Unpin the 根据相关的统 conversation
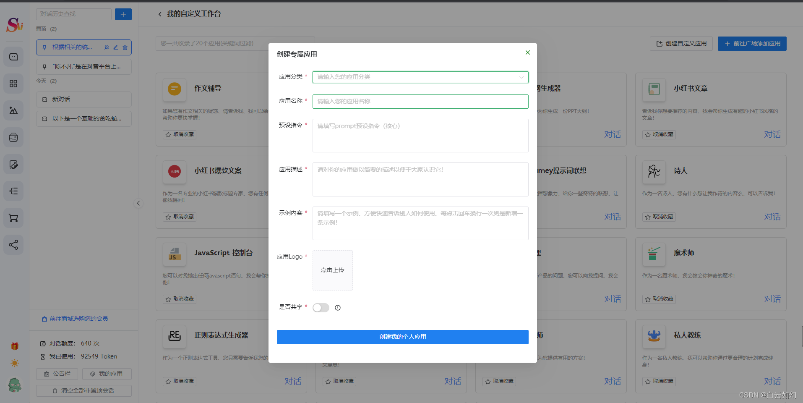The image size is (803, 403). [107, 47]
